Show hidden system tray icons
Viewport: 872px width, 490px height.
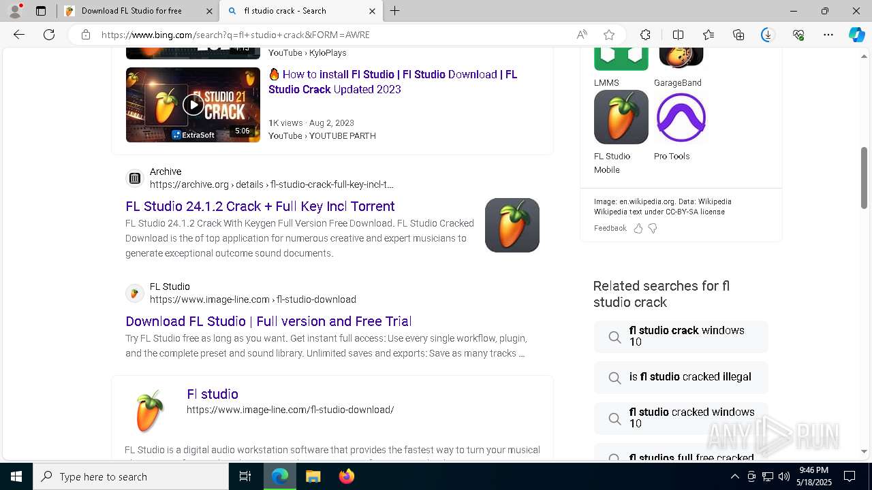734,476
